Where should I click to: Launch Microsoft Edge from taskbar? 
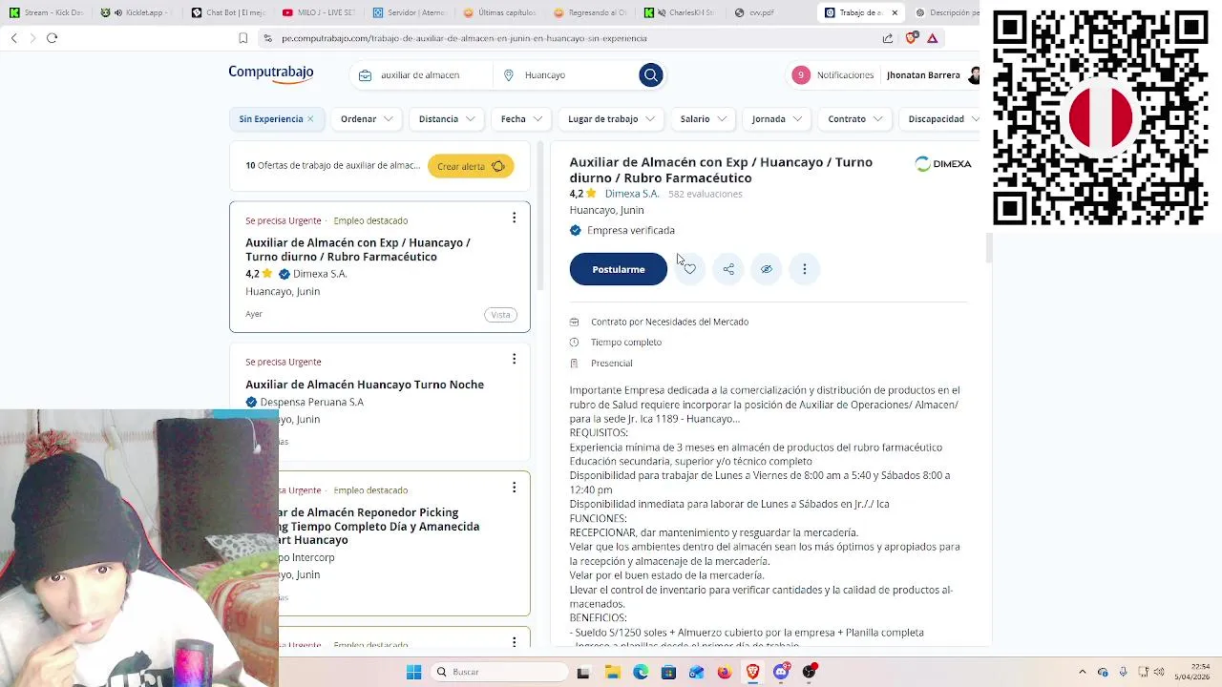[641, 672]
